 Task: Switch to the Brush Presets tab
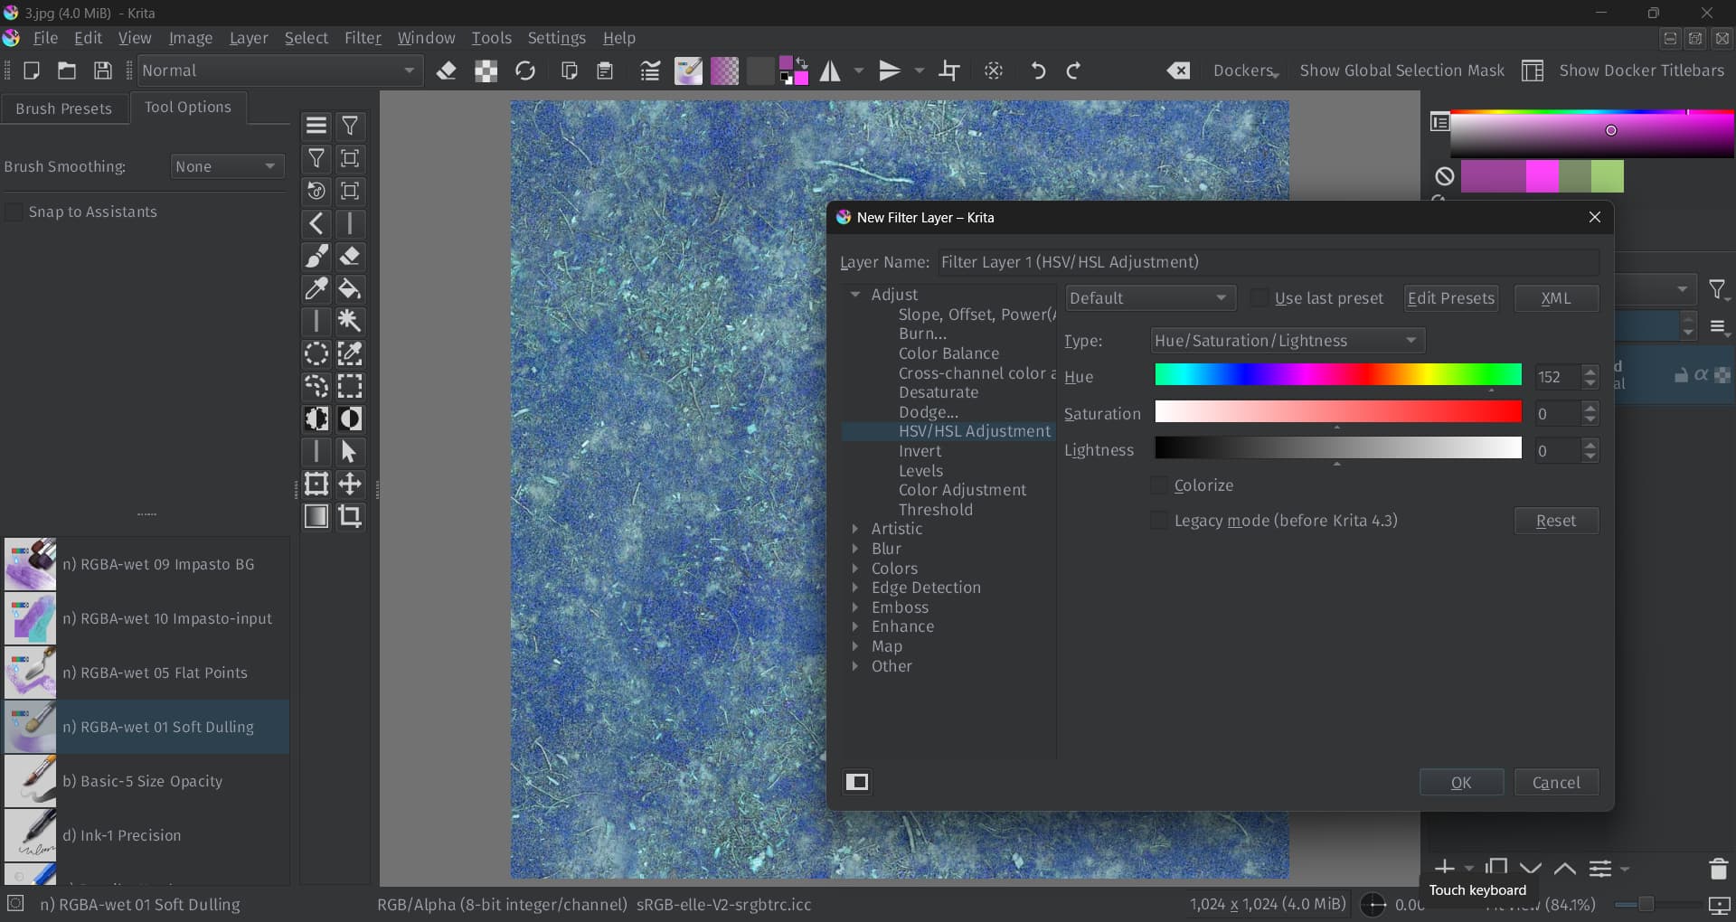coord(63,108)
